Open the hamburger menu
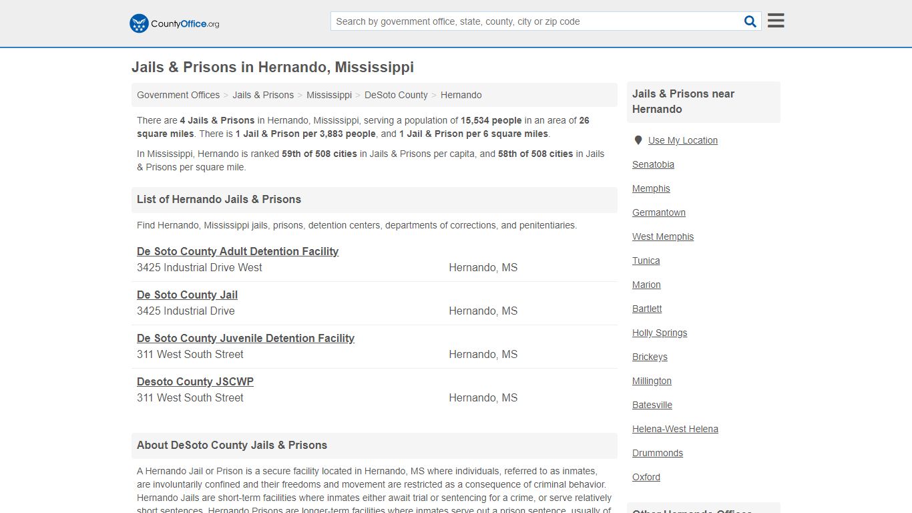This screenshot has width=912, height=513. coord(776,21)
